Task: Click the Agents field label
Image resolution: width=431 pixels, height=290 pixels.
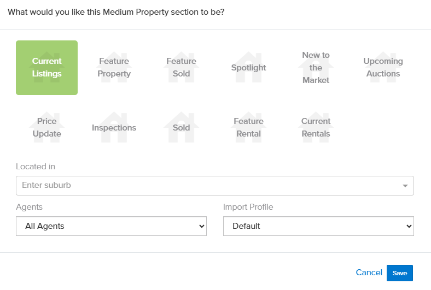Action: pos(30,207)
